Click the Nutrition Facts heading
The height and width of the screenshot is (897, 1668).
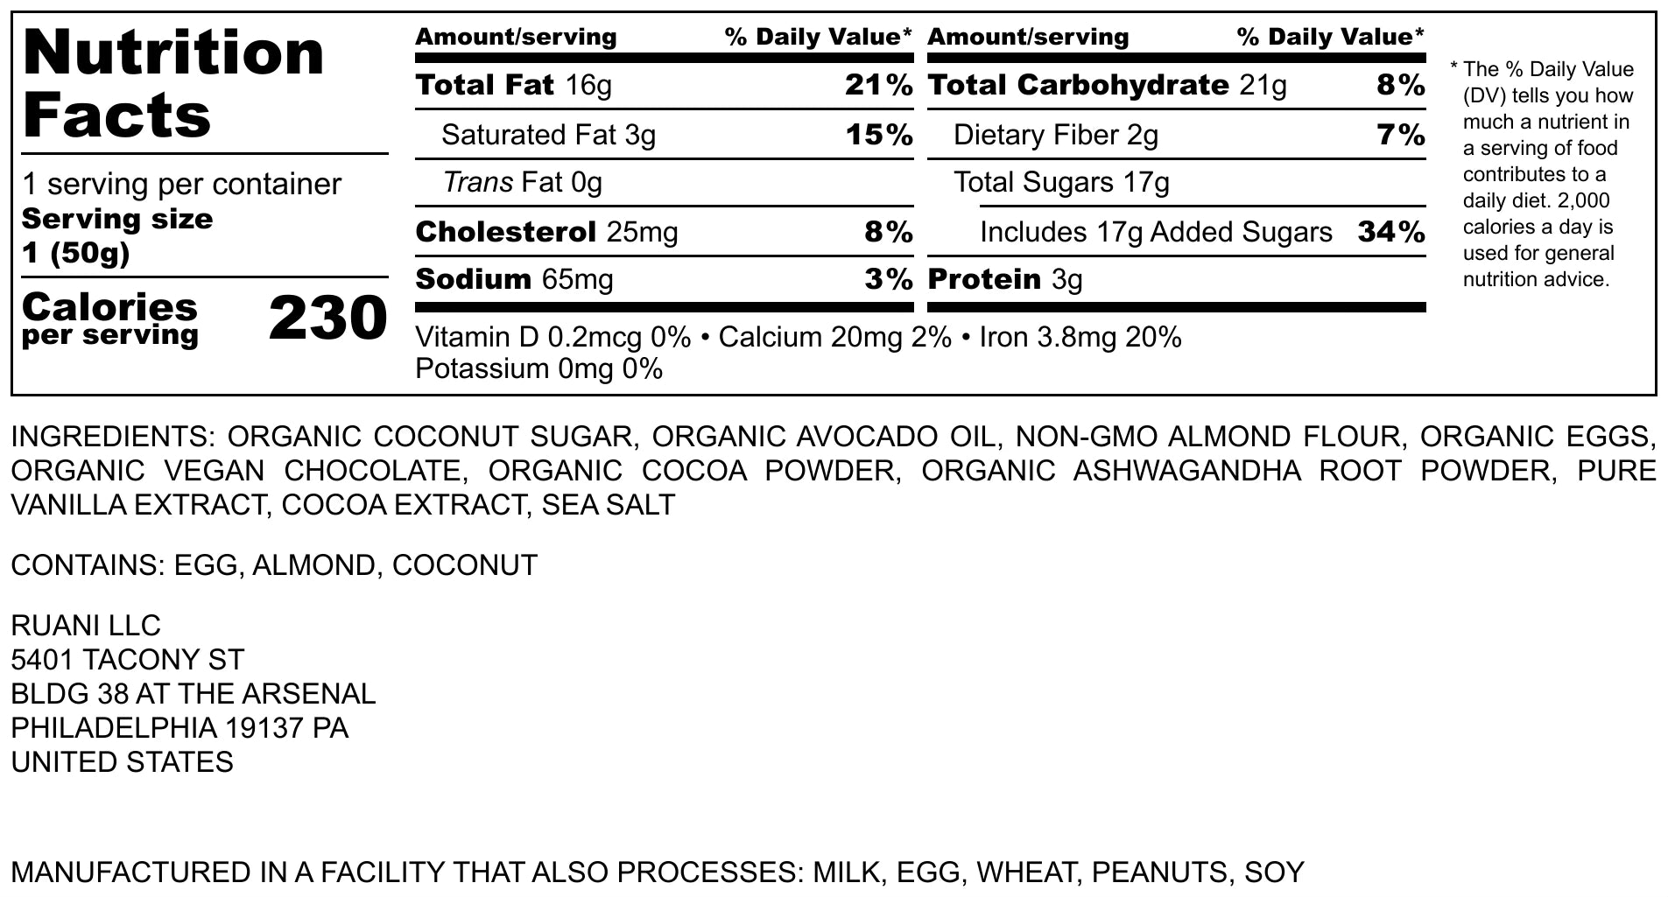coord(173,84)
